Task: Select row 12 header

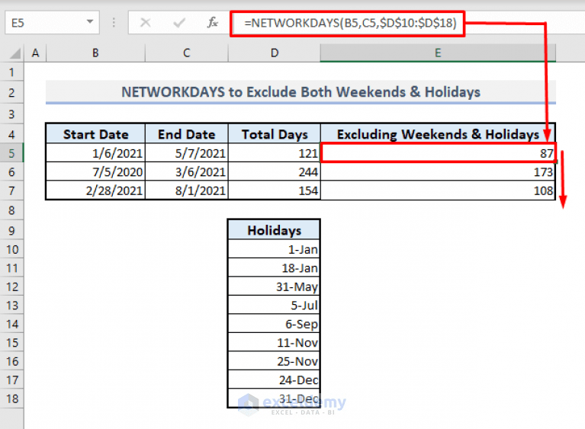Action: [x=11, y=287]
